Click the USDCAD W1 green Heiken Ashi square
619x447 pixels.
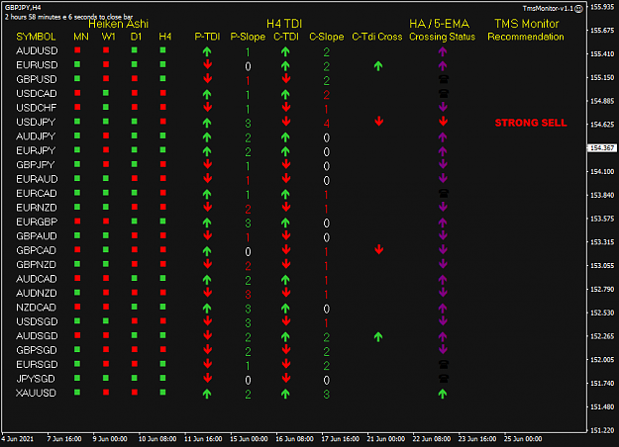(106, 93)
